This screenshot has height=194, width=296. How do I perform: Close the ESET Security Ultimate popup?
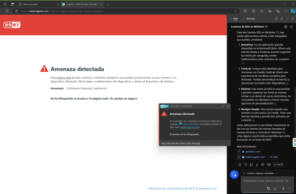[228, 106]
